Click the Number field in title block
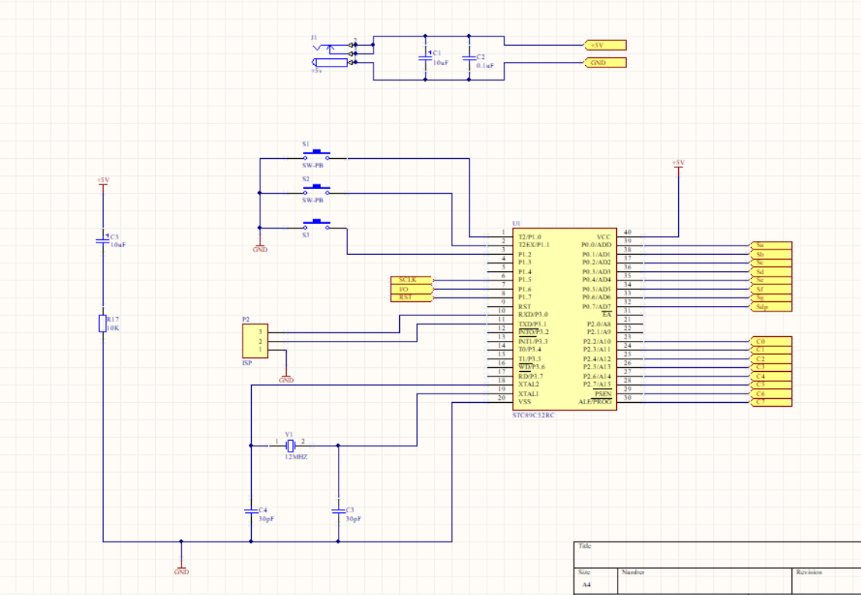The height and width of the screenshot is (595, 861). [704, 581]
